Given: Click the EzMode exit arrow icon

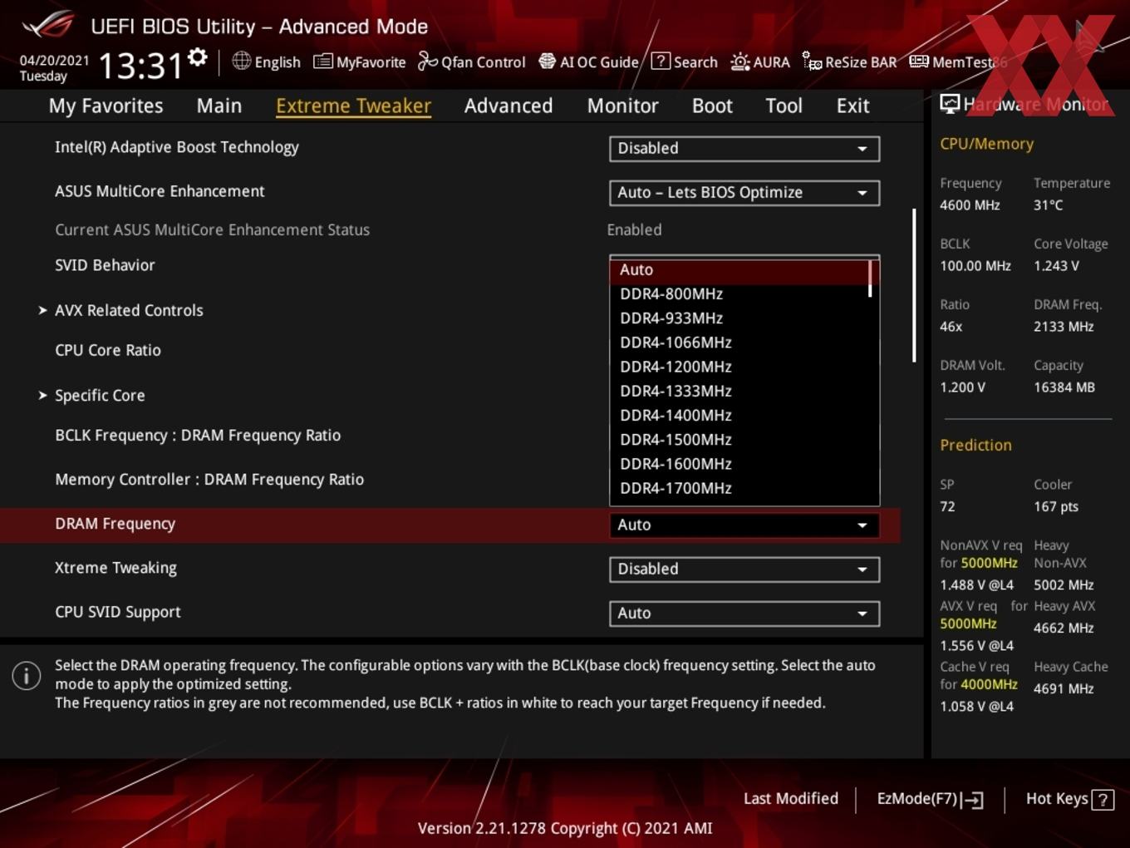Looking at the screenshot, I should [x=973, y=800].
